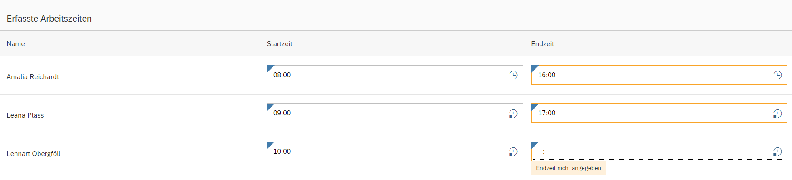This screenshot has width=792, height=180.
Task: Select the Amalia Reichardt row name
Action: 33,77
